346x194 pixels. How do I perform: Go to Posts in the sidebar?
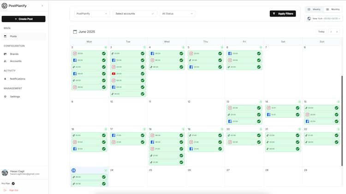[13, 36]
